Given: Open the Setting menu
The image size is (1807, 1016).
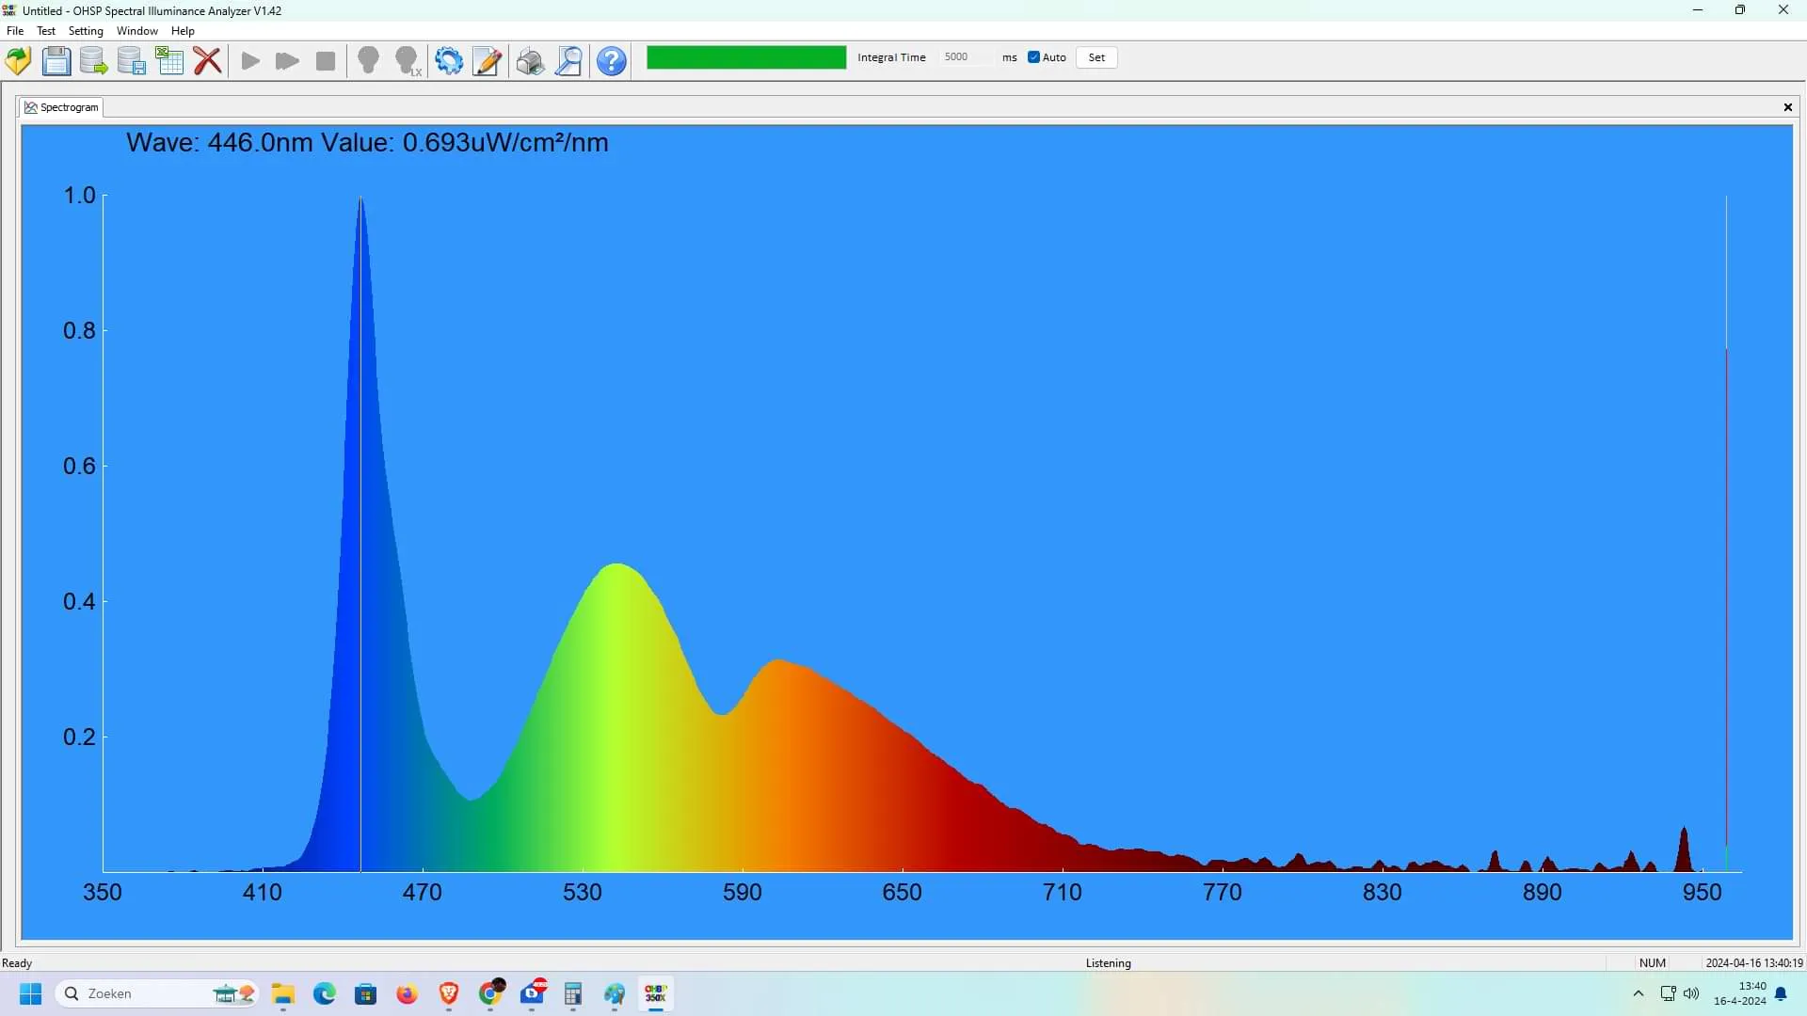Looking at the screenshot, I should tap(86, 31).
